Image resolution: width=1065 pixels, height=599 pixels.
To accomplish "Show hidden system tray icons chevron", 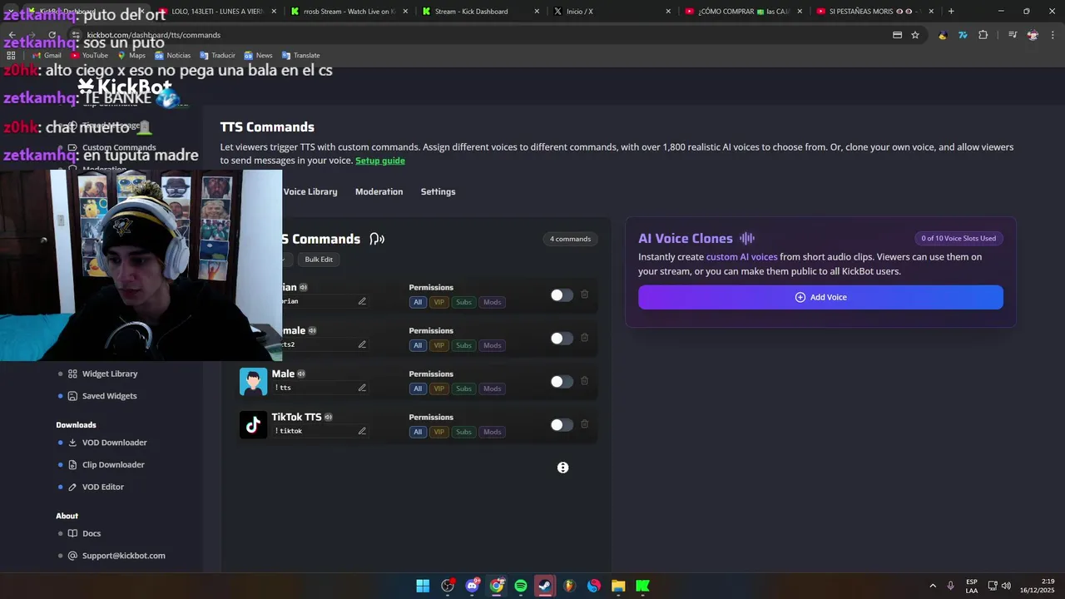I will 933,586.
